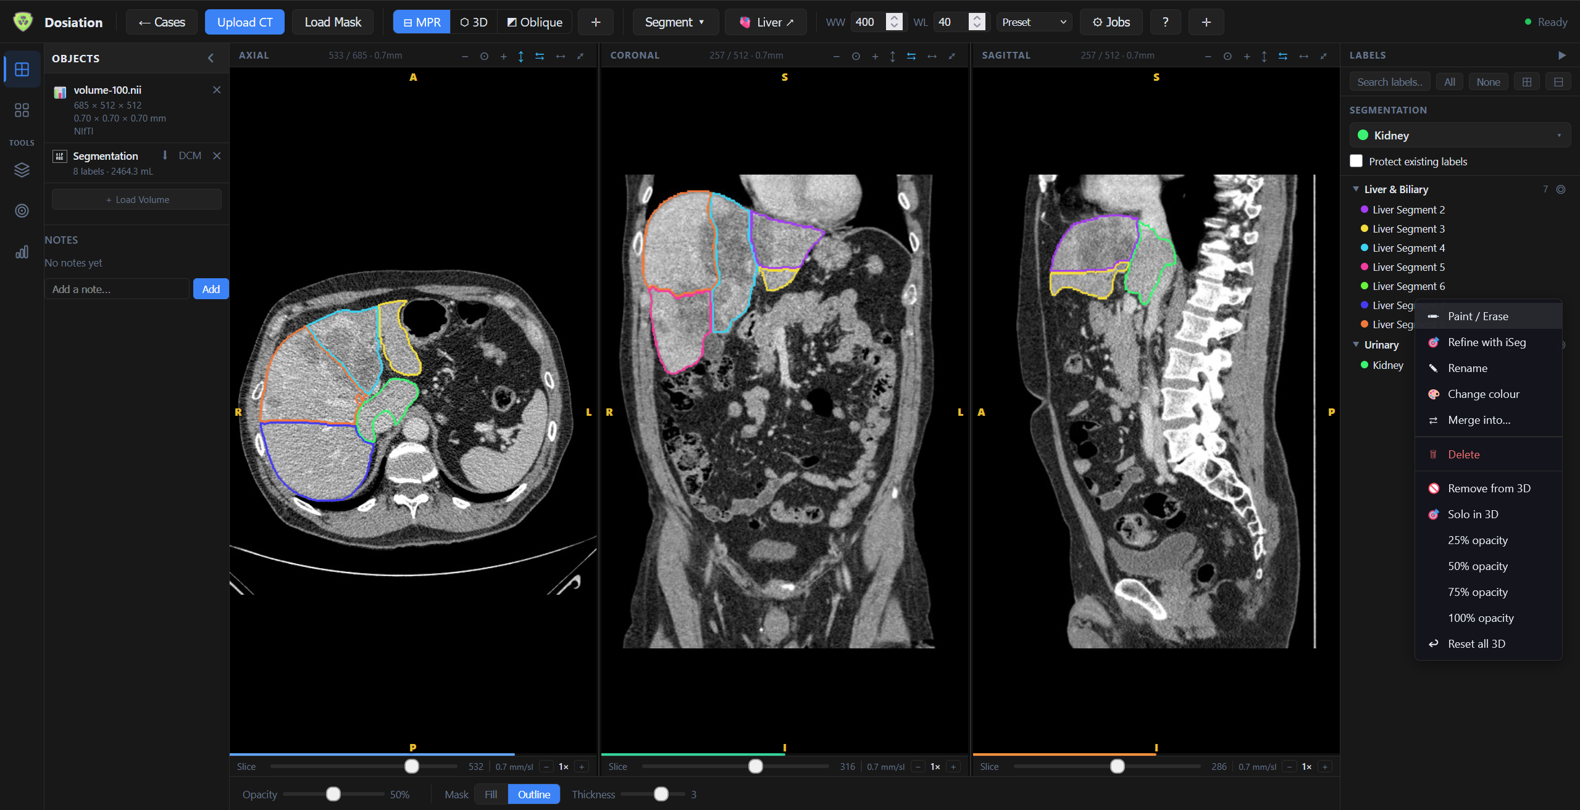The width and height of the screenshot is (1580, 810).
Task: Toggle sync arrows in Coronal header
Action: pos(911,56)
